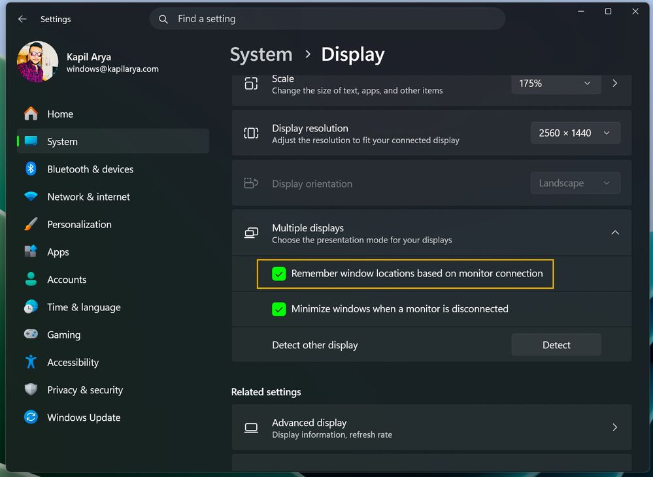Click the Network & internet wifi icon
The image size is (653, 477).
coord(31,197)
